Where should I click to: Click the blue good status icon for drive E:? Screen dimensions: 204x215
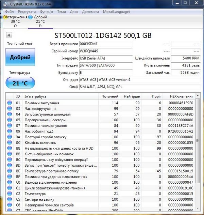(31, 17)
